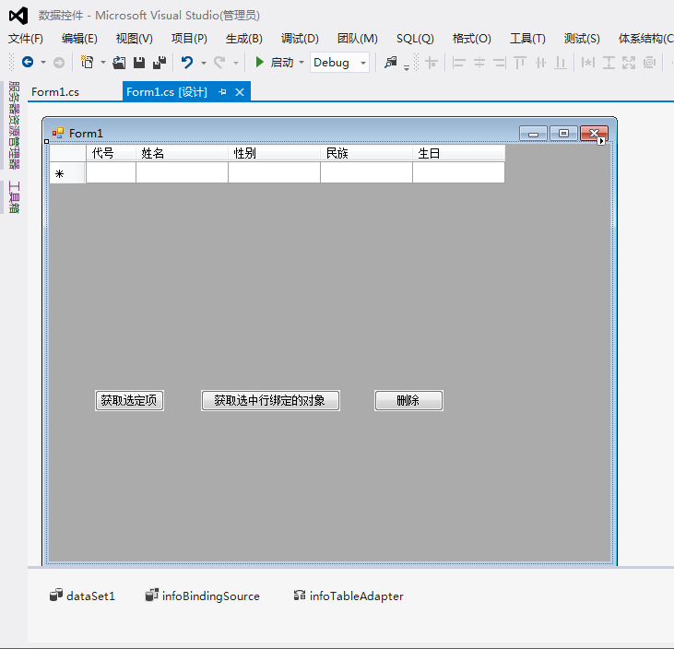
Task: Toggle pin on Form1.cs design tab
Action: tap(222, 91)
